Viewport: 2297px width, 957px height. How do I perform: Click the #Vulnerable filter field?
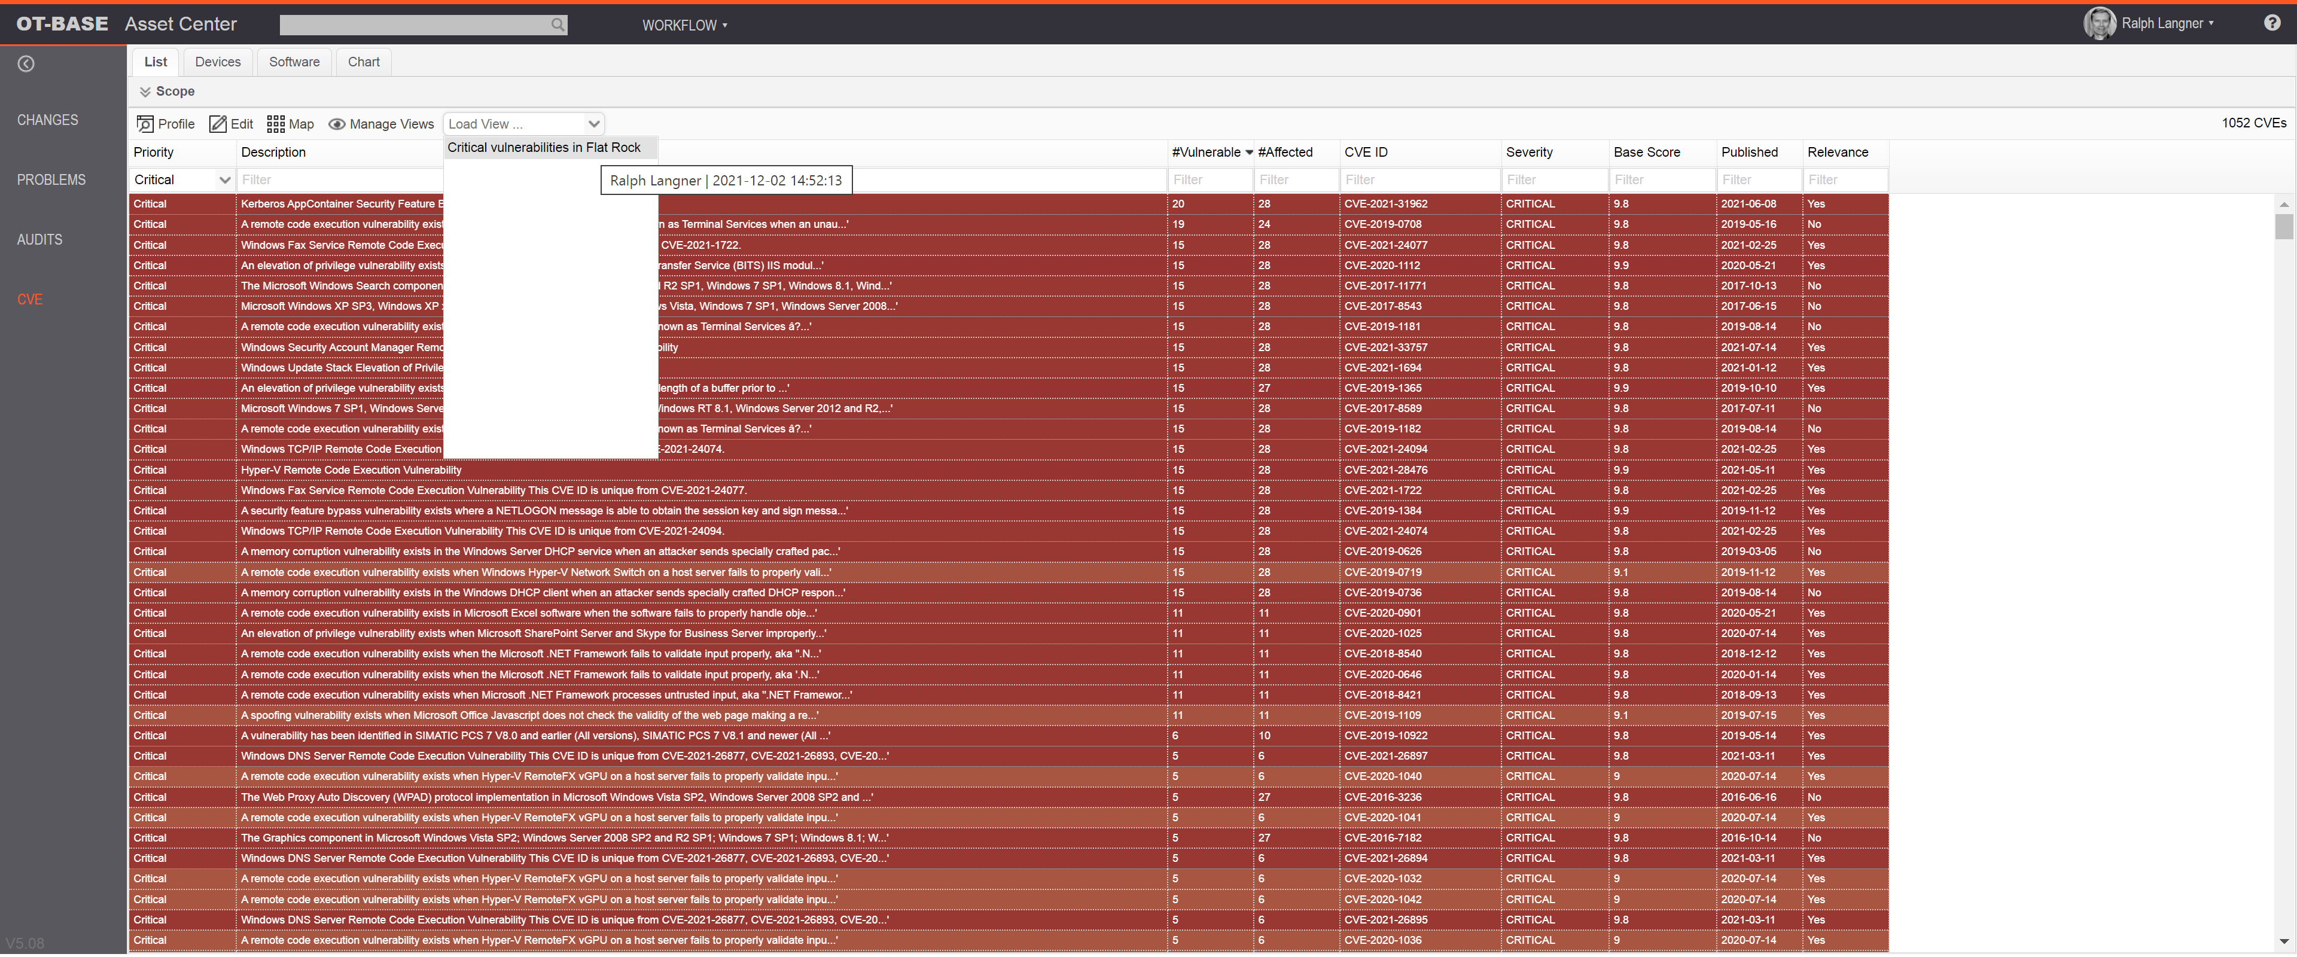(x=1210, y=180)
